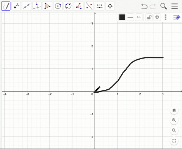Select the Move Graphics View tool
Image resolution: width=182 pixels, height=149 pixels.
click(110, 6)
